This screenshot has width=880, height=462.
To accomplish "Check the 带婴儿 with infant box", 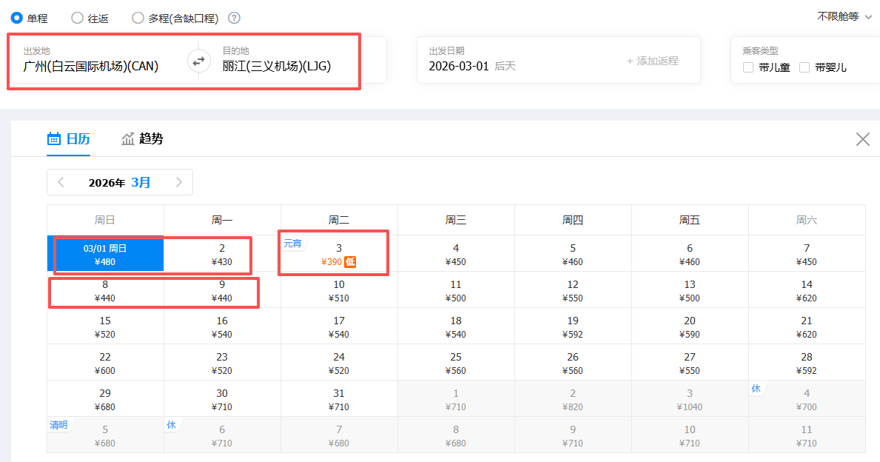I will pyautogui.click(x=805, y=67).
